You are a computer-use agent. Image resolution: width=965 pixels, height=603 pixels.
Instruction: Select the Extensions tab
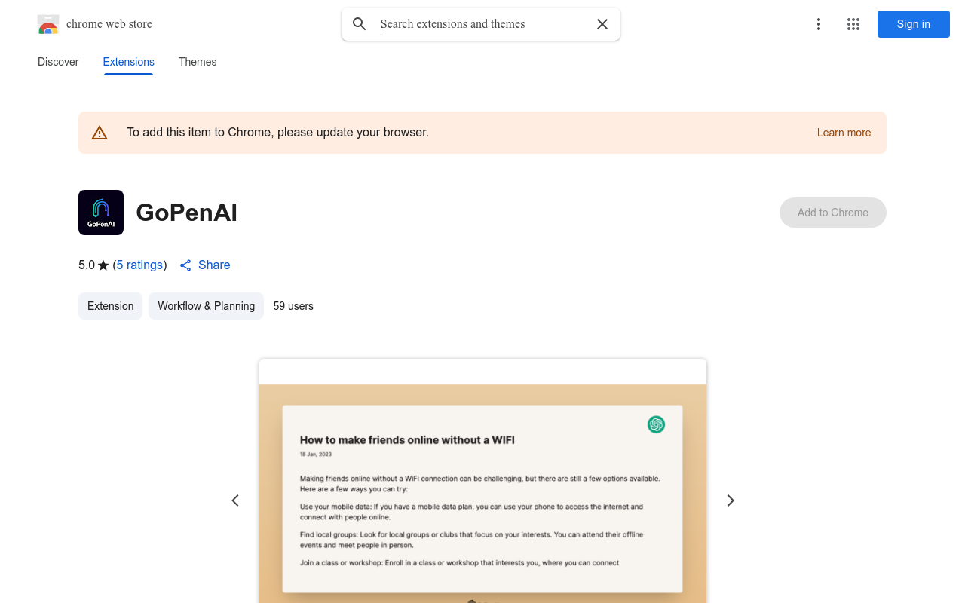point(129,62)
